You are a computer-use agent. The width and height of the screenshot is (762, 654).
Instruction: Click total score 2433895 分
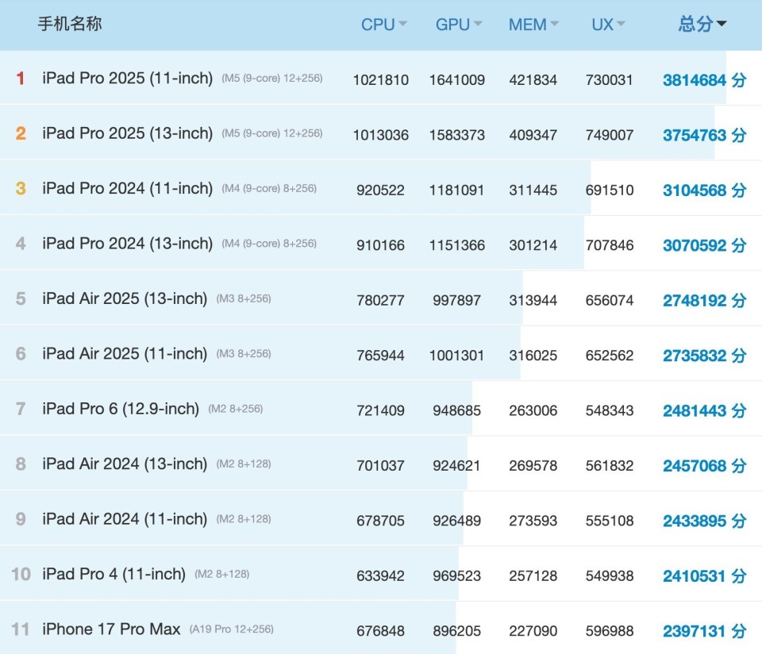click(x=705, y=521)
